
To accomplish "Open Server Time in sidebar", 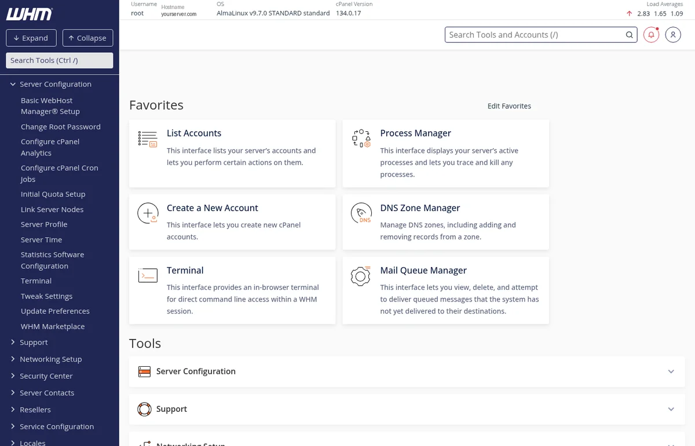I will click(x=41, y=239).
